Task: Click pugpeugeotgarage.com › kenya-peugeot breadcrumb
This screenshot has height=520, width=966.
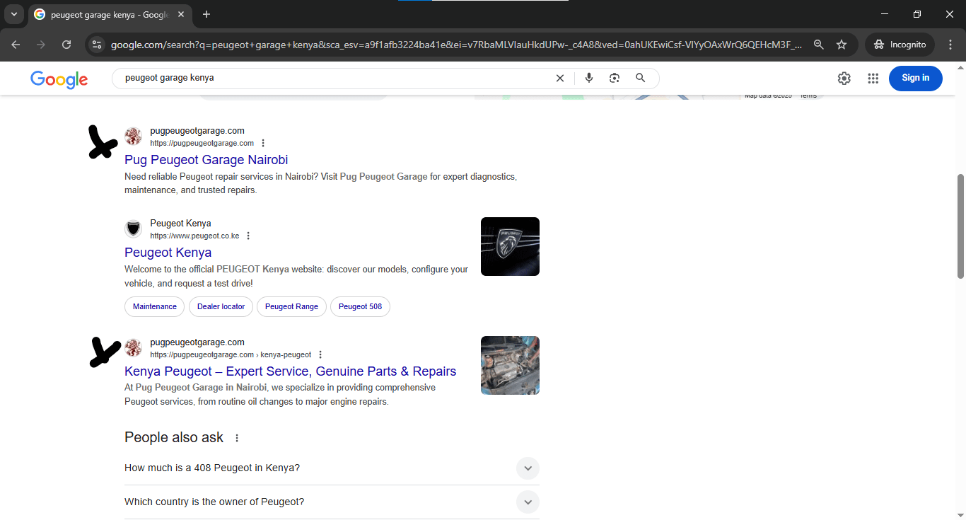Action: (x=231, y=354)
